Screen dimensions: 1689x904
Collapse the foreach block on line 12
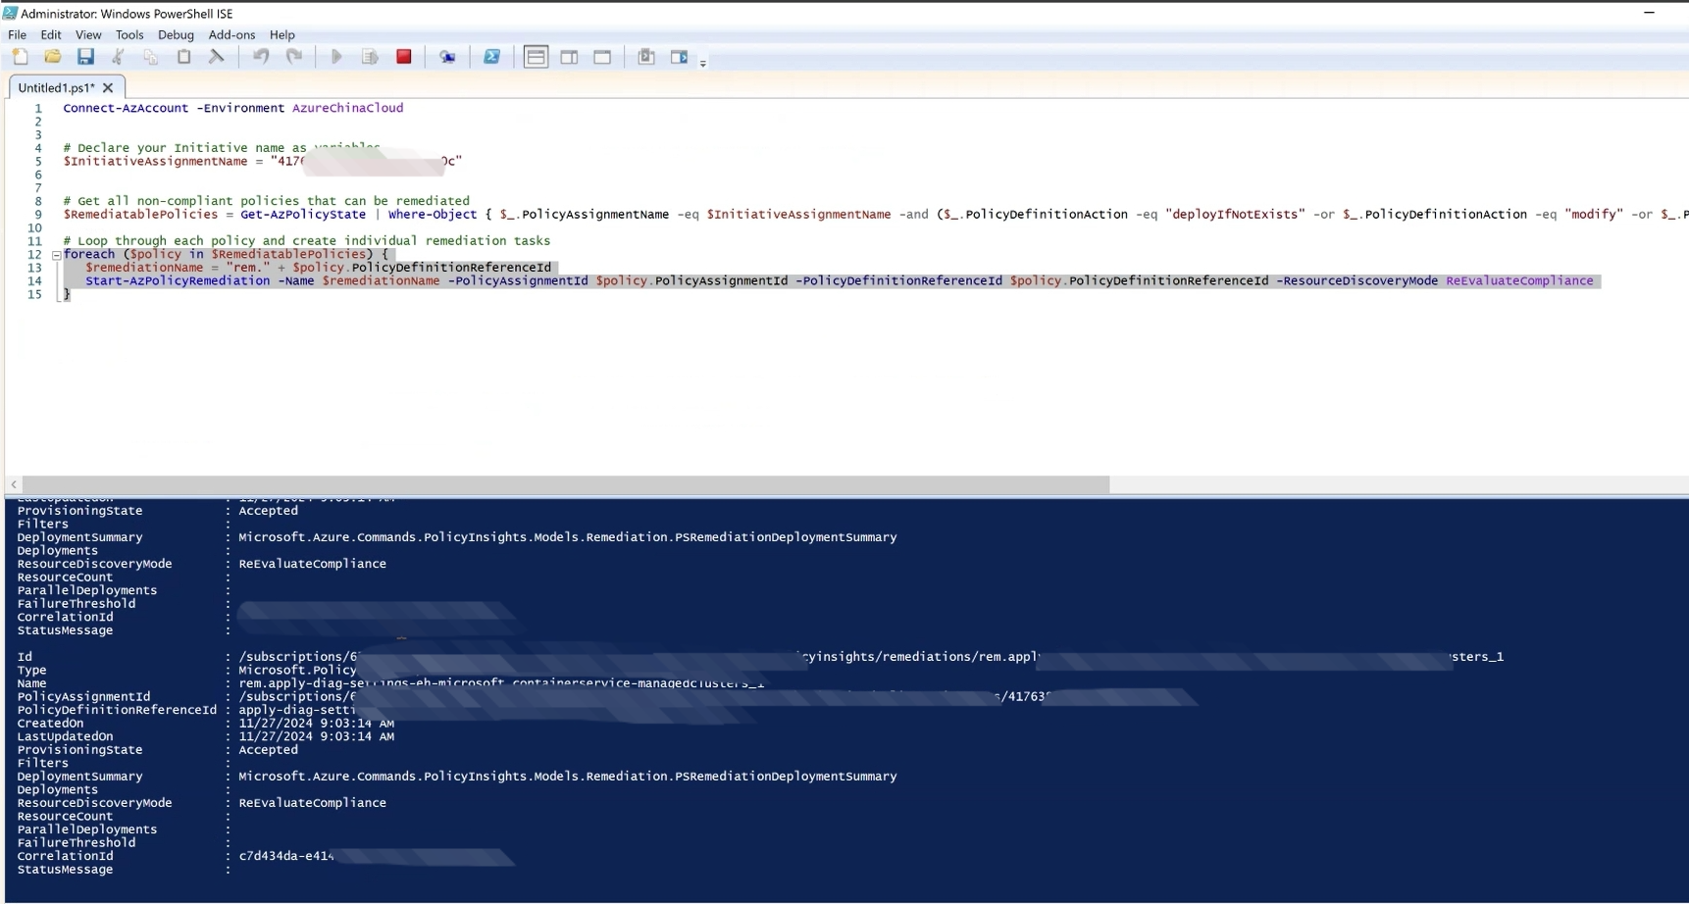tap(56, 255)
